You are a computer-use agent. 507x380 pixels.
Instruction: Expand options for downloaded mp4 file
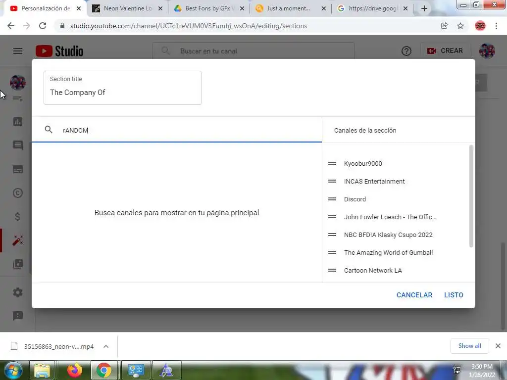click(x=106, y=346)
